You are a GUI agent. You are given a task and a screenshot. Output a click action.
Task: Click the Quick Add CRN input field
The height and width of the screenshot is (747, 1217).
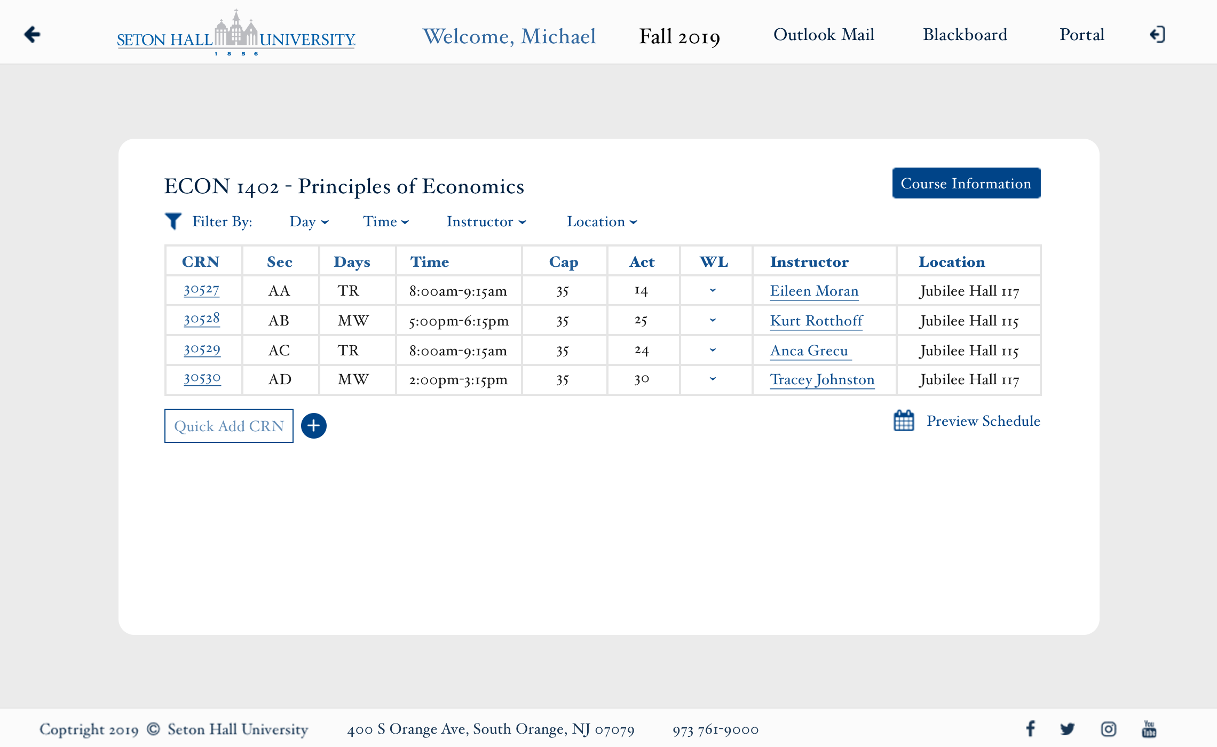229,426
